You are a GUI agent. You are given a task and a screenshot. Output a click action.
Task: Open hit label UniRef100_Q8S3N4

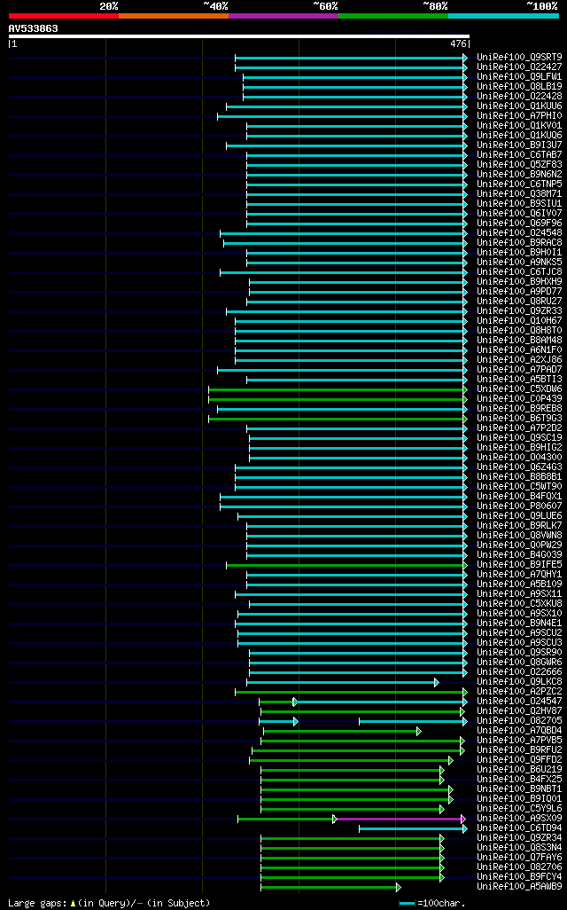point(519,847)
